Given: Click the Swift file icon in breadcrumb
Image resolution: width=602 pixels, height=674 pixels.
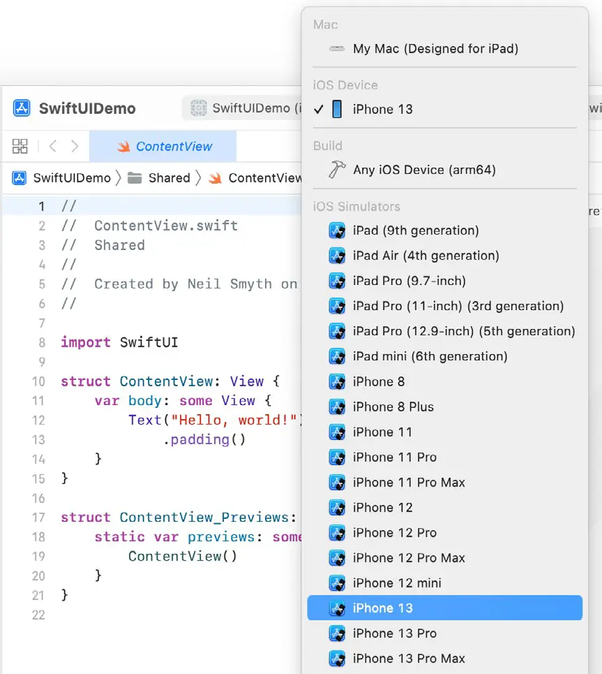Looking at the screenshot, I should tap(215, 177).
